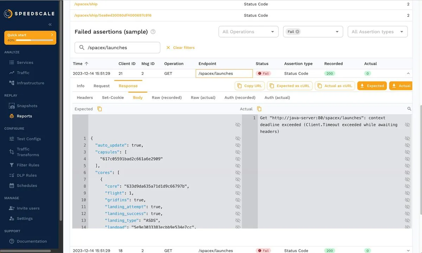
Task: Hide the actual error message line
Action: click(407, 125)
